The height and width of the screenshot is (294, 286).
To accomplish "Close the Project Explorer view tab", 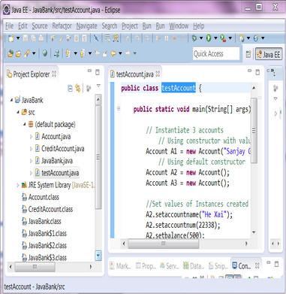I will [54, 74].
